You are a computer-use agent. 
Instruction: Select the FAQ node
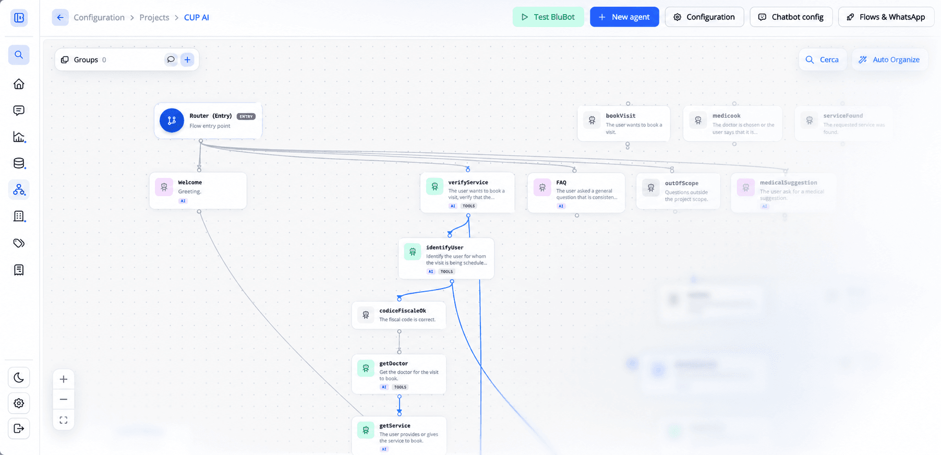point(576,193)
